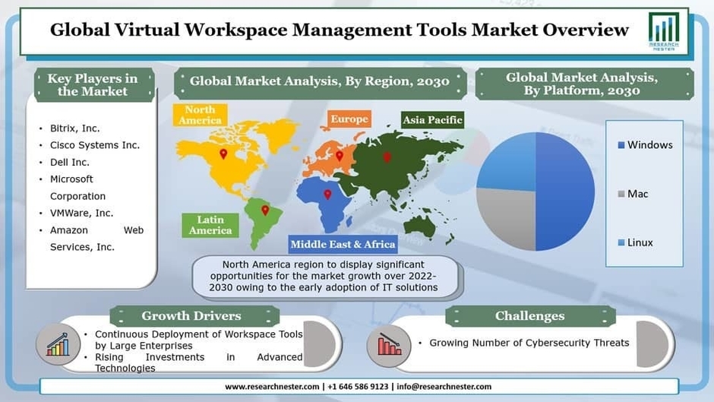
Task: Click the Asia Pacific map pin
Action: [387, 157]
